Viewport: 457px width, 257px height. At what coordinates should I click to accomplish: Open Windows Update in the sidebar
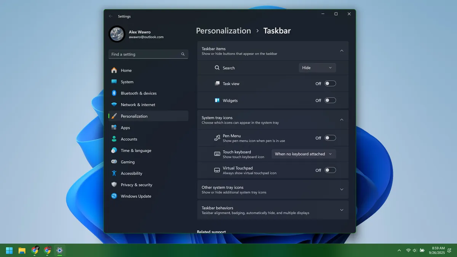(x=136, y=196)
